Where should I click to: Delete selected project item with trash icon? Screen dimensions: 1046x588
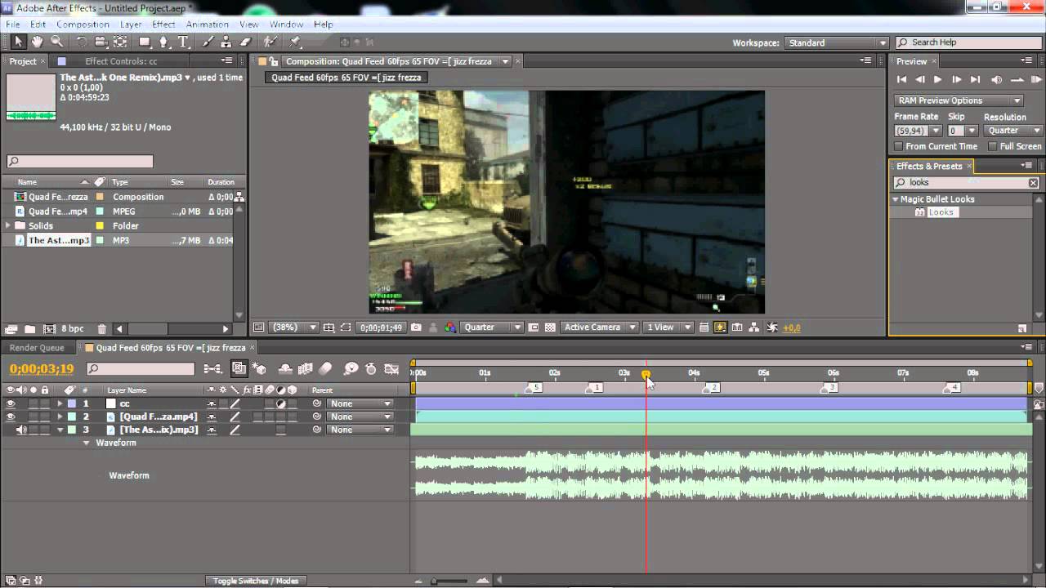tap(102, 329)
